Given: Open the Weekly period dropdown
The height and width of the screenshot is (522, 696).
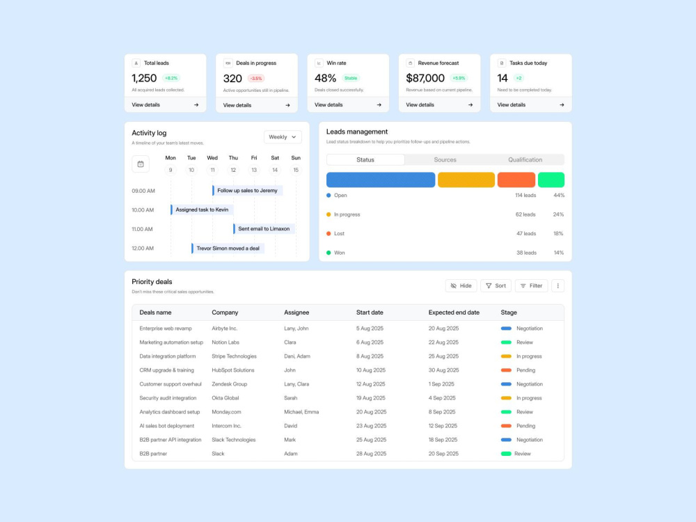Looking at the screenshot, I should (283, 136).
